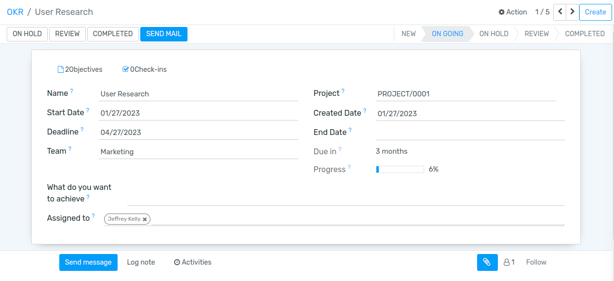Go to previous record arrow
The height and width of the screenshot is (281, 614).
(x=560, y=12)
